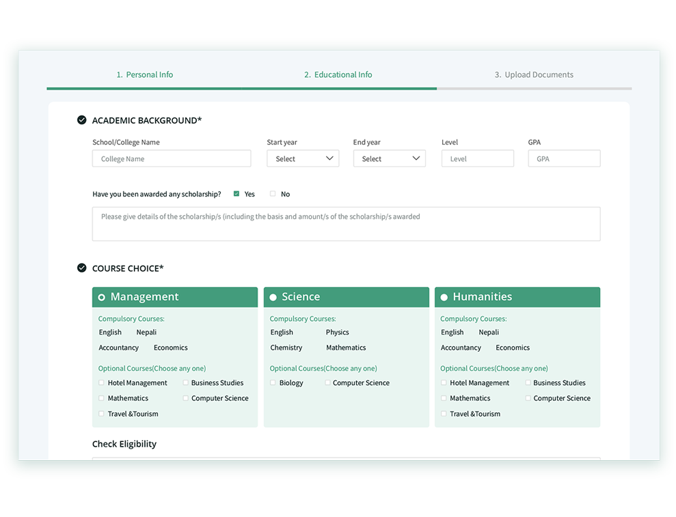Click the ACADEMIC BACKGROUND* heading
This screenshot has width=676, height=517.
point(146,121)
